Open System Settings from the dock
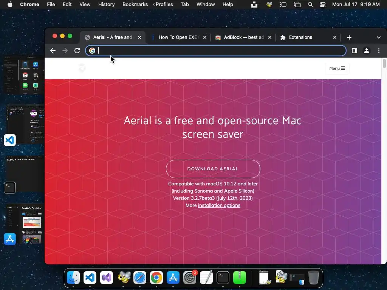Screen dimensions: 387x290 tap(190, 278)
